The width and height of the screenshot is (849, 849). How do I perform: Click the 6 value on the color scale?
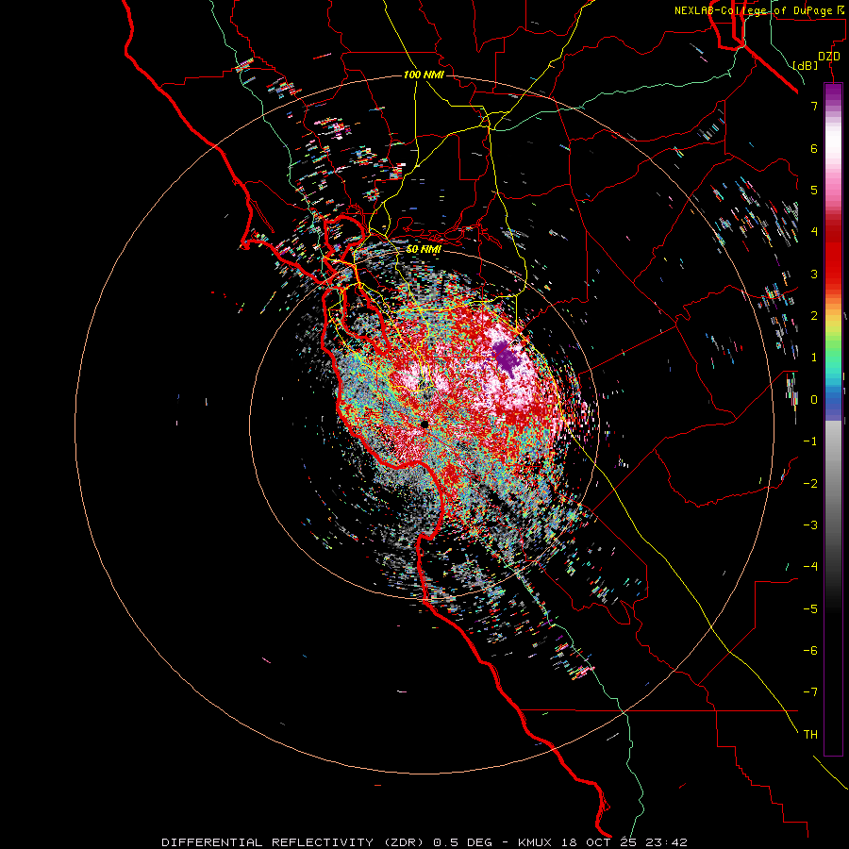click(814, 148)
